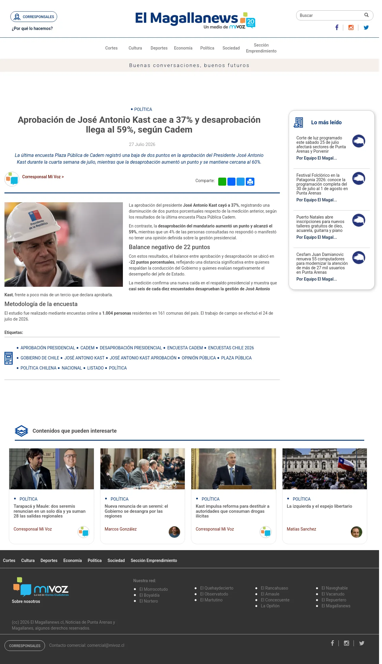Open Política in the footer menu

[x=94, y=561]
